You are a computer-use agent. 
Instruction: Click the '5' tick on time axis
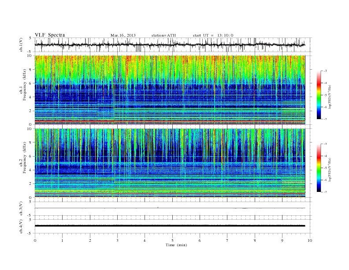172,240
